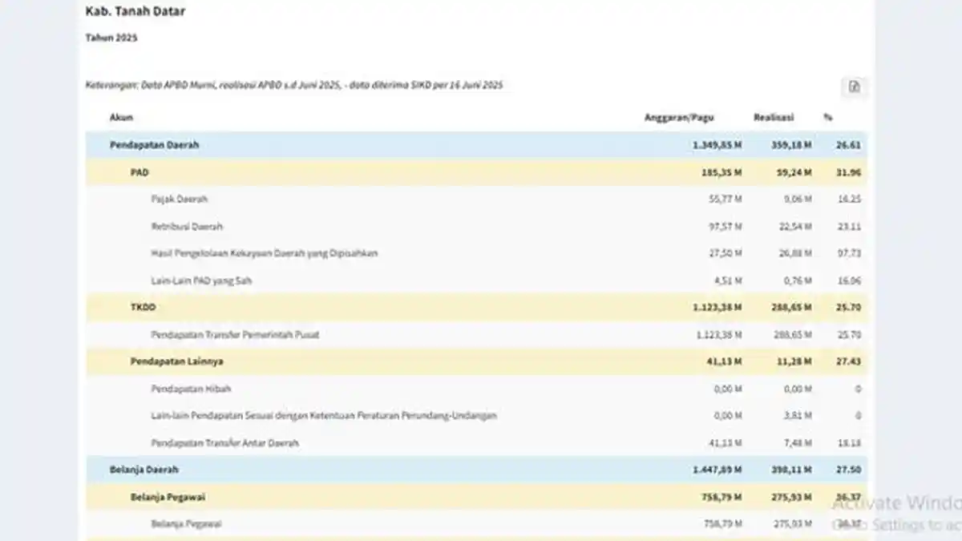The width and height of the screenshot is (962, 541).
Task: Click Belanja Daerah realization 398,11 M
Action: click(794, 470)
